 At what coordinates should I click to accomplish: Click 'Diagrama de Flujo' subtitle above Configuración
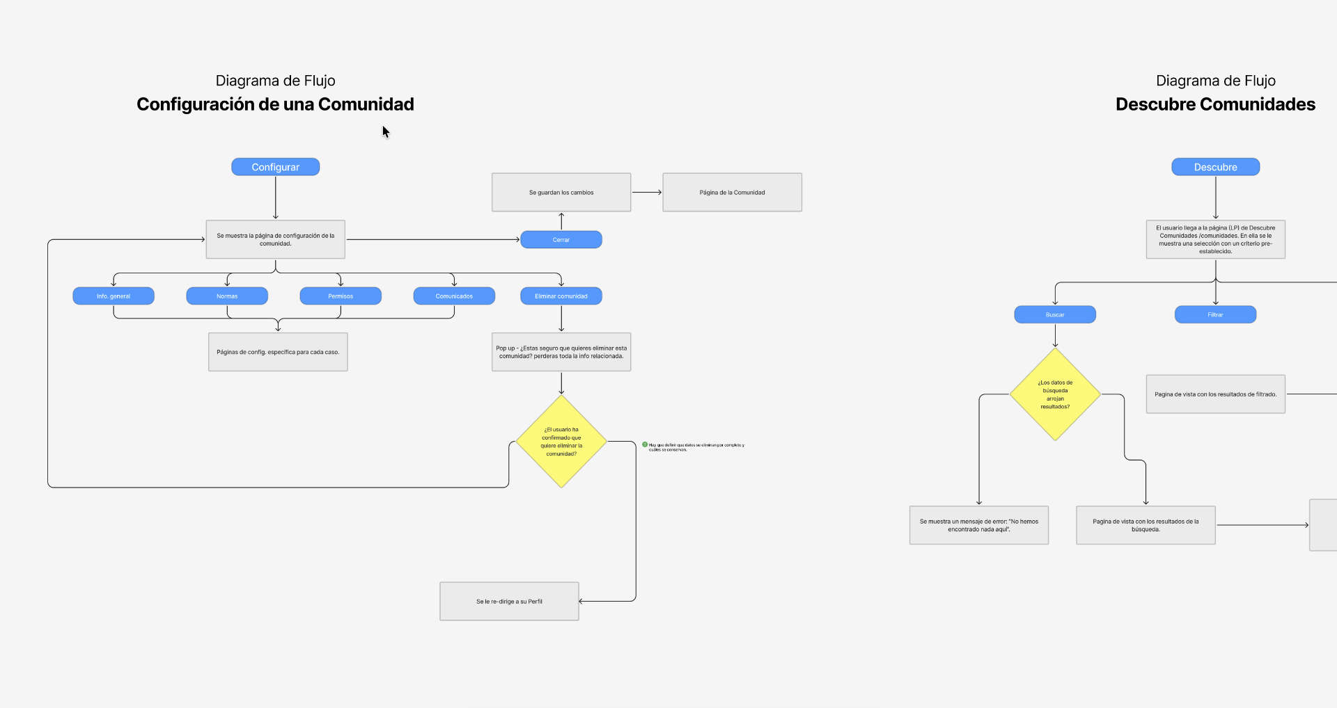click(x=275, y=81)
